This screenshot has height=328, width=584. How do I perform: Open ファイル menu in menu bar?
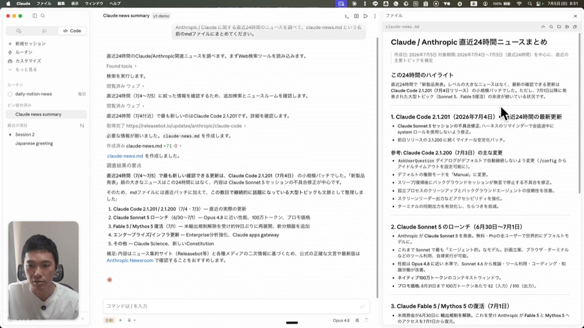(44, 4)
